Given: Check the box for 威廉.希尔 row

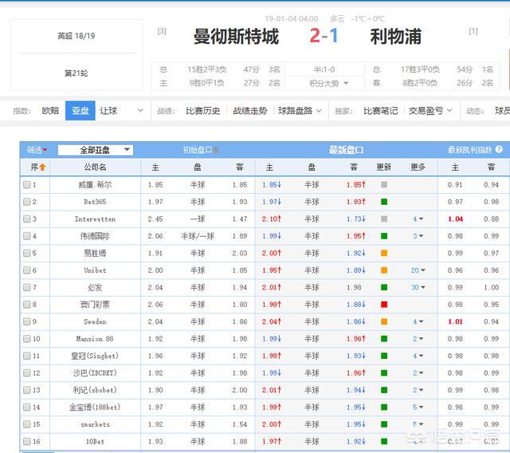Looking at the screenshot, I should pos(27,185).
